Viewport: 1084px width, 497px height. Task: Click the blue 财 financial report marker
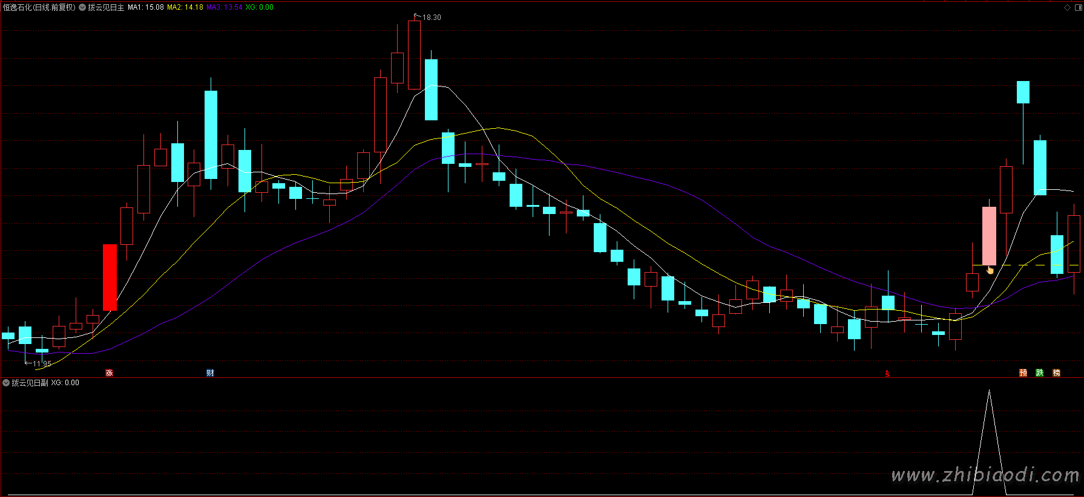tap(210, 373)
